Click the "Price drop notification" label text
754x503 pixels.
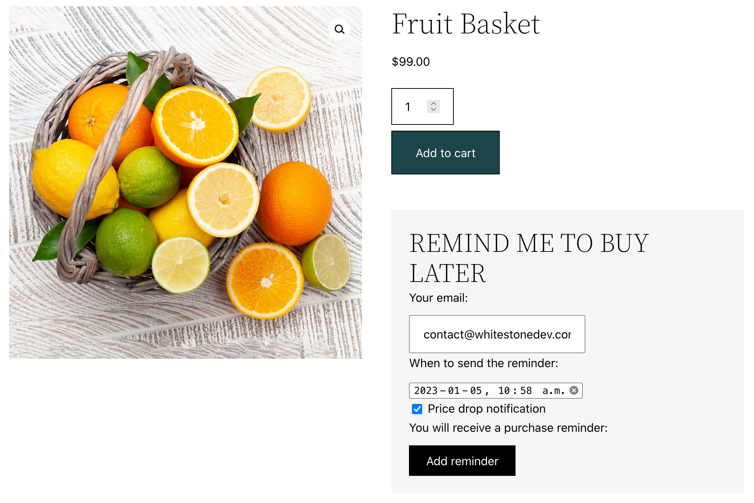[x=486, y=409]
